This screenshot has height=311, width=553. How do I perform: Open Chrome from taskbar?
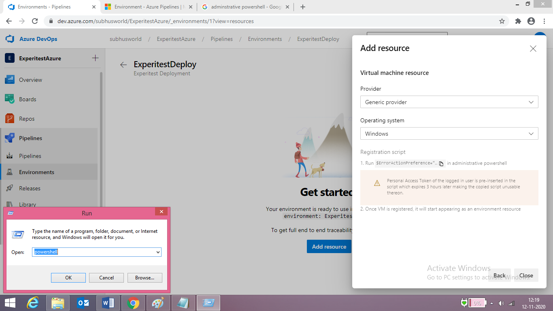coord(133,303)
